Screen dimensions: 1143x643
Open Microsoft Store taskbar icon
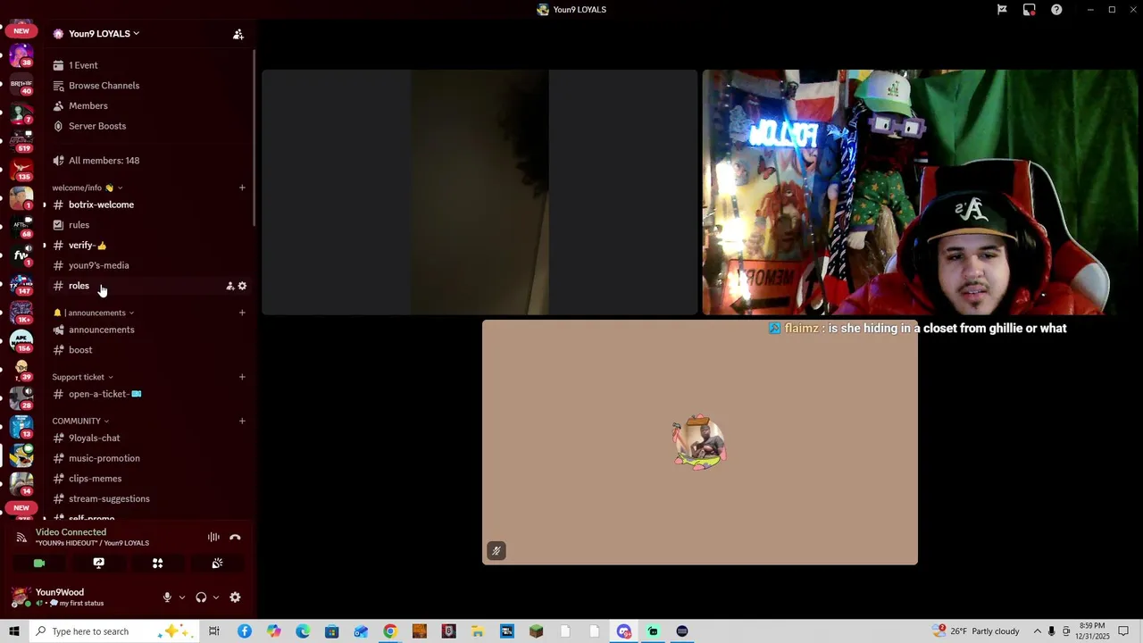[332, 631]
